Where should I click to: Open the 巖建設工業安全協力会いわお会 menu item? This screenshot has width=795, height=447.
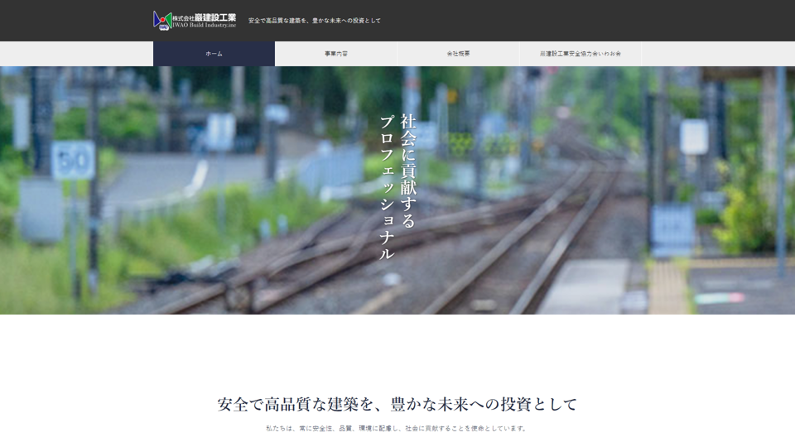(580, 54)
